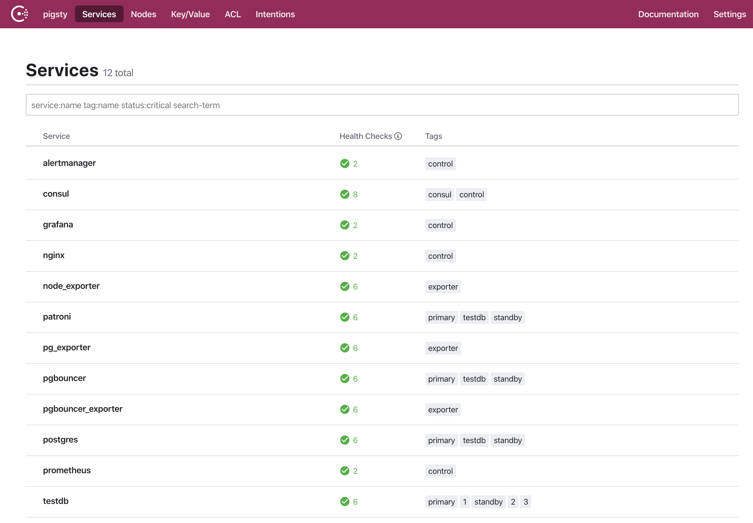The image size is (753, 523).
Task: Open the Intentions page
Action: pos(275,14)
